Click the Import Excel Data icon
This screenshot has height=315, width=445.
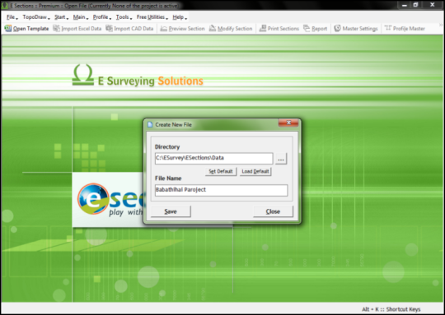point(57,28)
